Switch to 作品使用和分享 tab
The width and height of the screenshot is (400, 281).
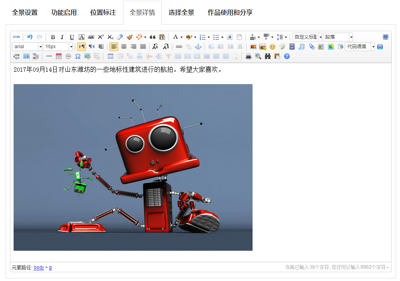(230, 12)
